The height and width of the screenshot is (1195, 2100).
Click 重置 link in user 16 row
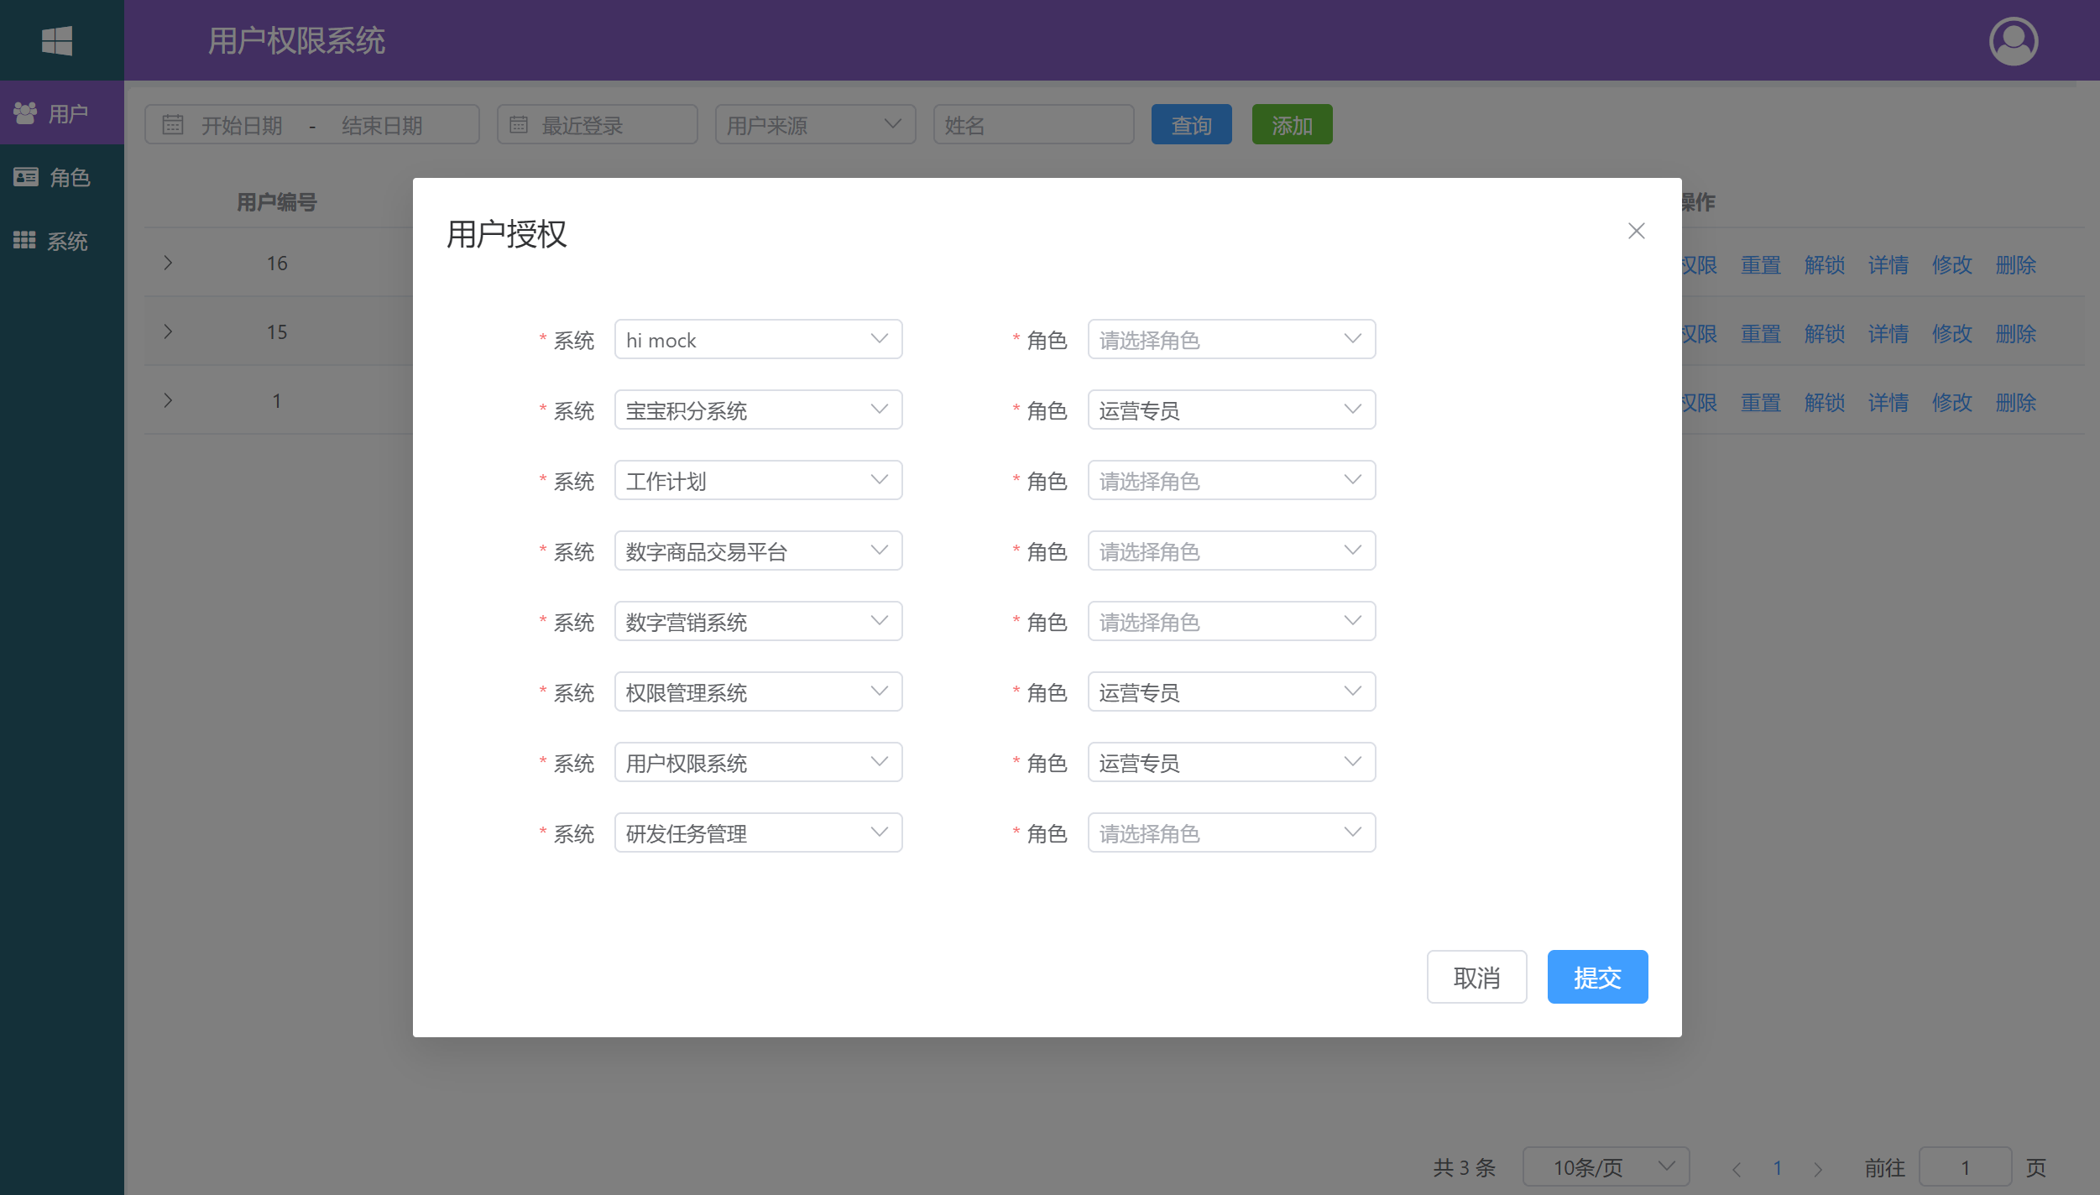(x=1760, y=264)
